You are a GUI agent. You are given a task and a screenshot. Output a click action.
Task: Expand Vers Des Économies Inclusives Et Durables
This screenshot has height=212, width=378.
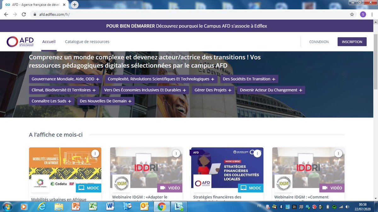pyautogui.click(x=145, y=90)
